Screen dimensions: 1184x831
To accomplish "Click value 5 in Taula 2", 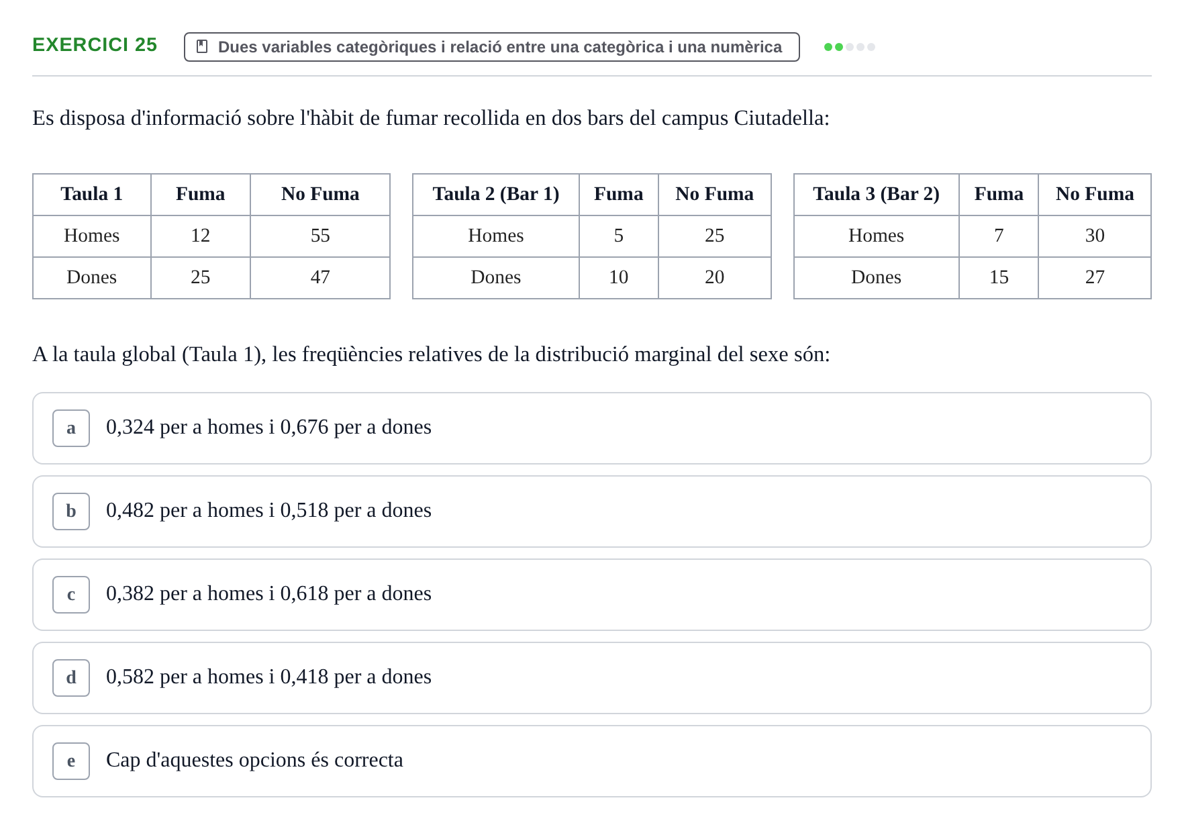I will tap(619, 236).
